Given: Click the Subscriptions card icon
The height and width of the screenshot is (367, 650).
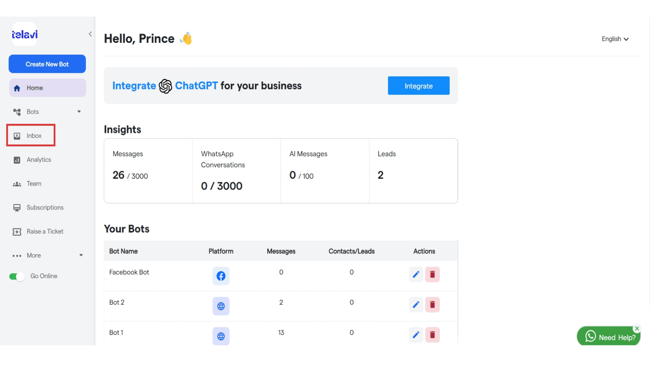Looking at the screenshot, I should pos(17,208).
